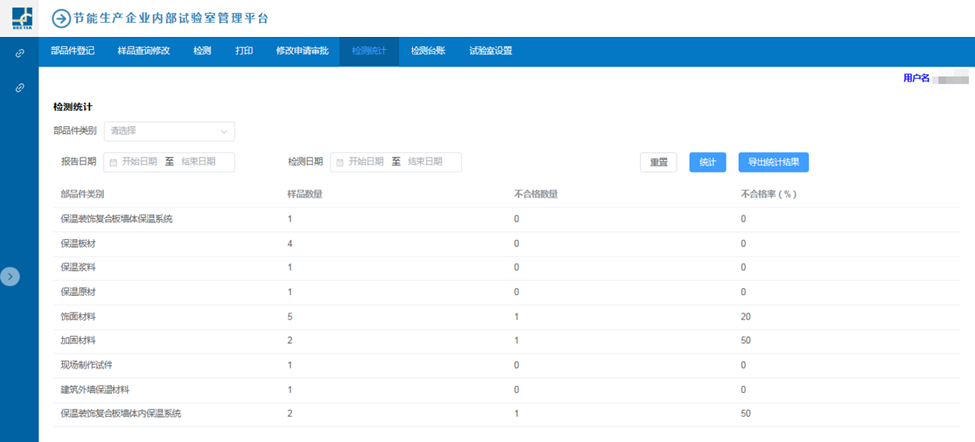Screen dimensions: 975x442
Task: Open the 检测台账 tab
Action: point(427,51)
